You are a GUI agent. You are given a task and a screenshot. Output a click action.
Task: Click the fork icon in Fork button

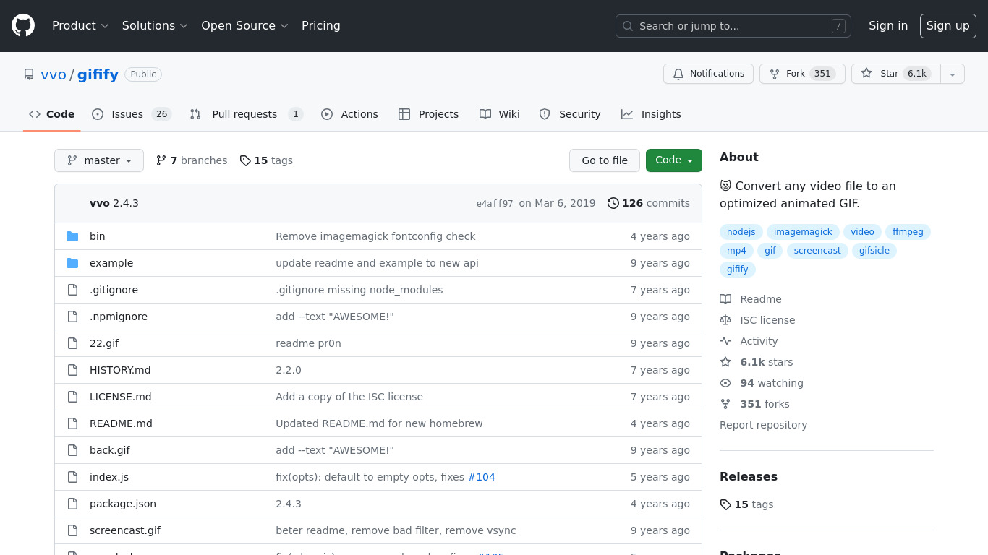tap(775, 74)
